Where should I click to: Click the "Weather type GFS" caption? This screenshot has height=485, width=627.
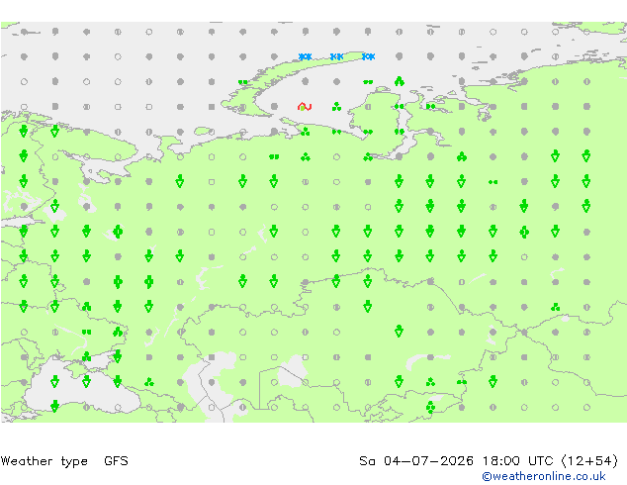(x=64, y=461)
